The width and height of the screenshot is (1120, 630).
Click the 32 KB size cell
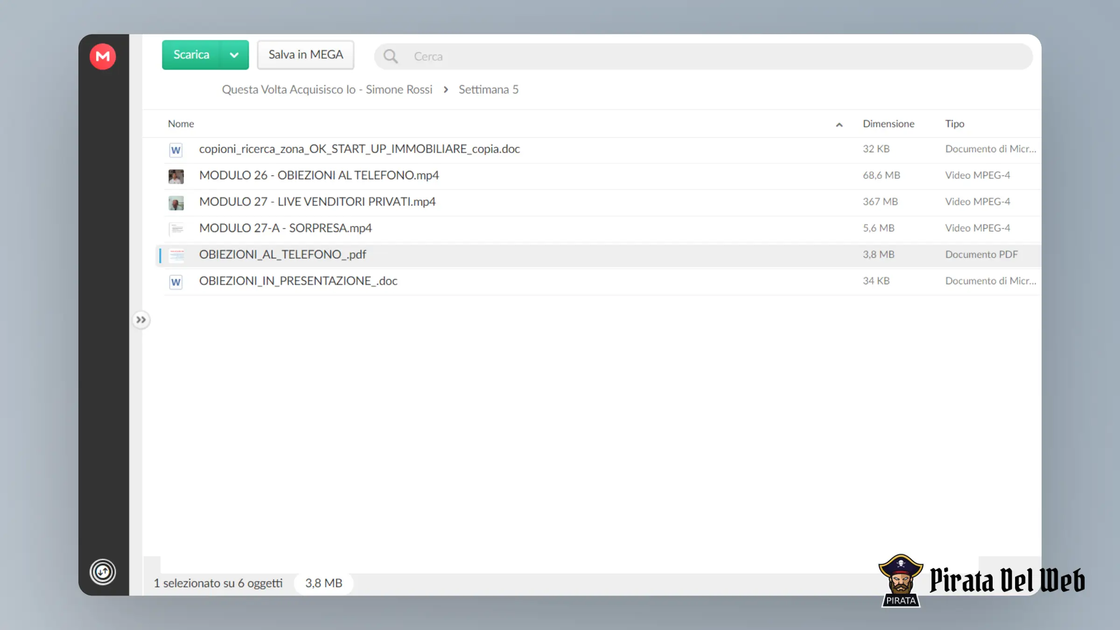[876, 149]
